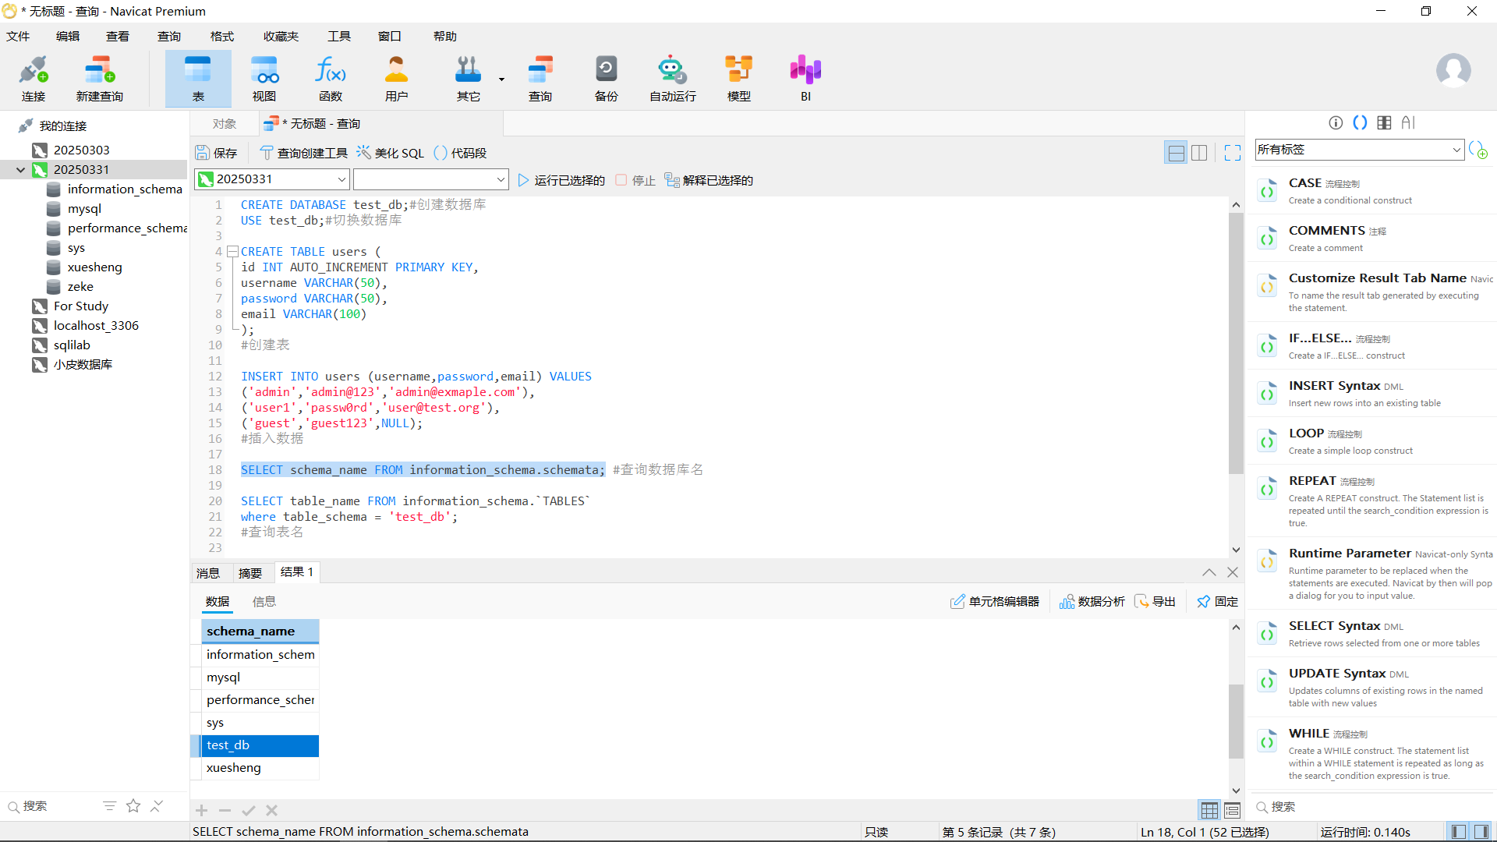Switch to grid view in result footer
Image resolution: width=1497 pixels, height=842 pixels.
click(1209, 810)
